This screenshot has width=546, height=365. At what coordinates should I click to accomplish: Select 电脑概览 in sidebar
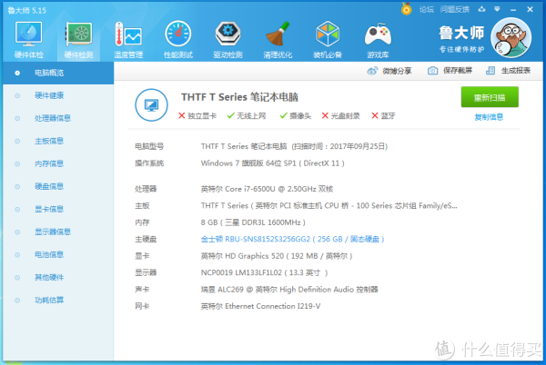[x=58, y=73]
